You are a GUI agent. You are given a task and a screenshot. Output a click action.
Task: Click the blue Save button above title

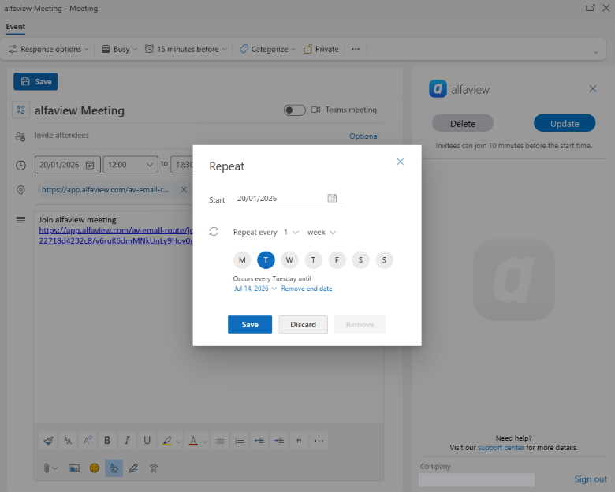(x=35, y=82)
